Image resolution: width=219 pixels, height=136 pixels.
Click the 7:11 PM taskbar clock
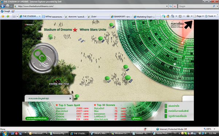click(212, 133)
